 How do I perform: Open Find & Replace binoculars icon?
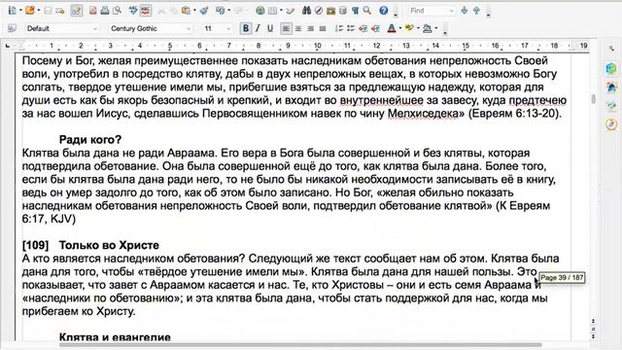(x=307, y=11)
